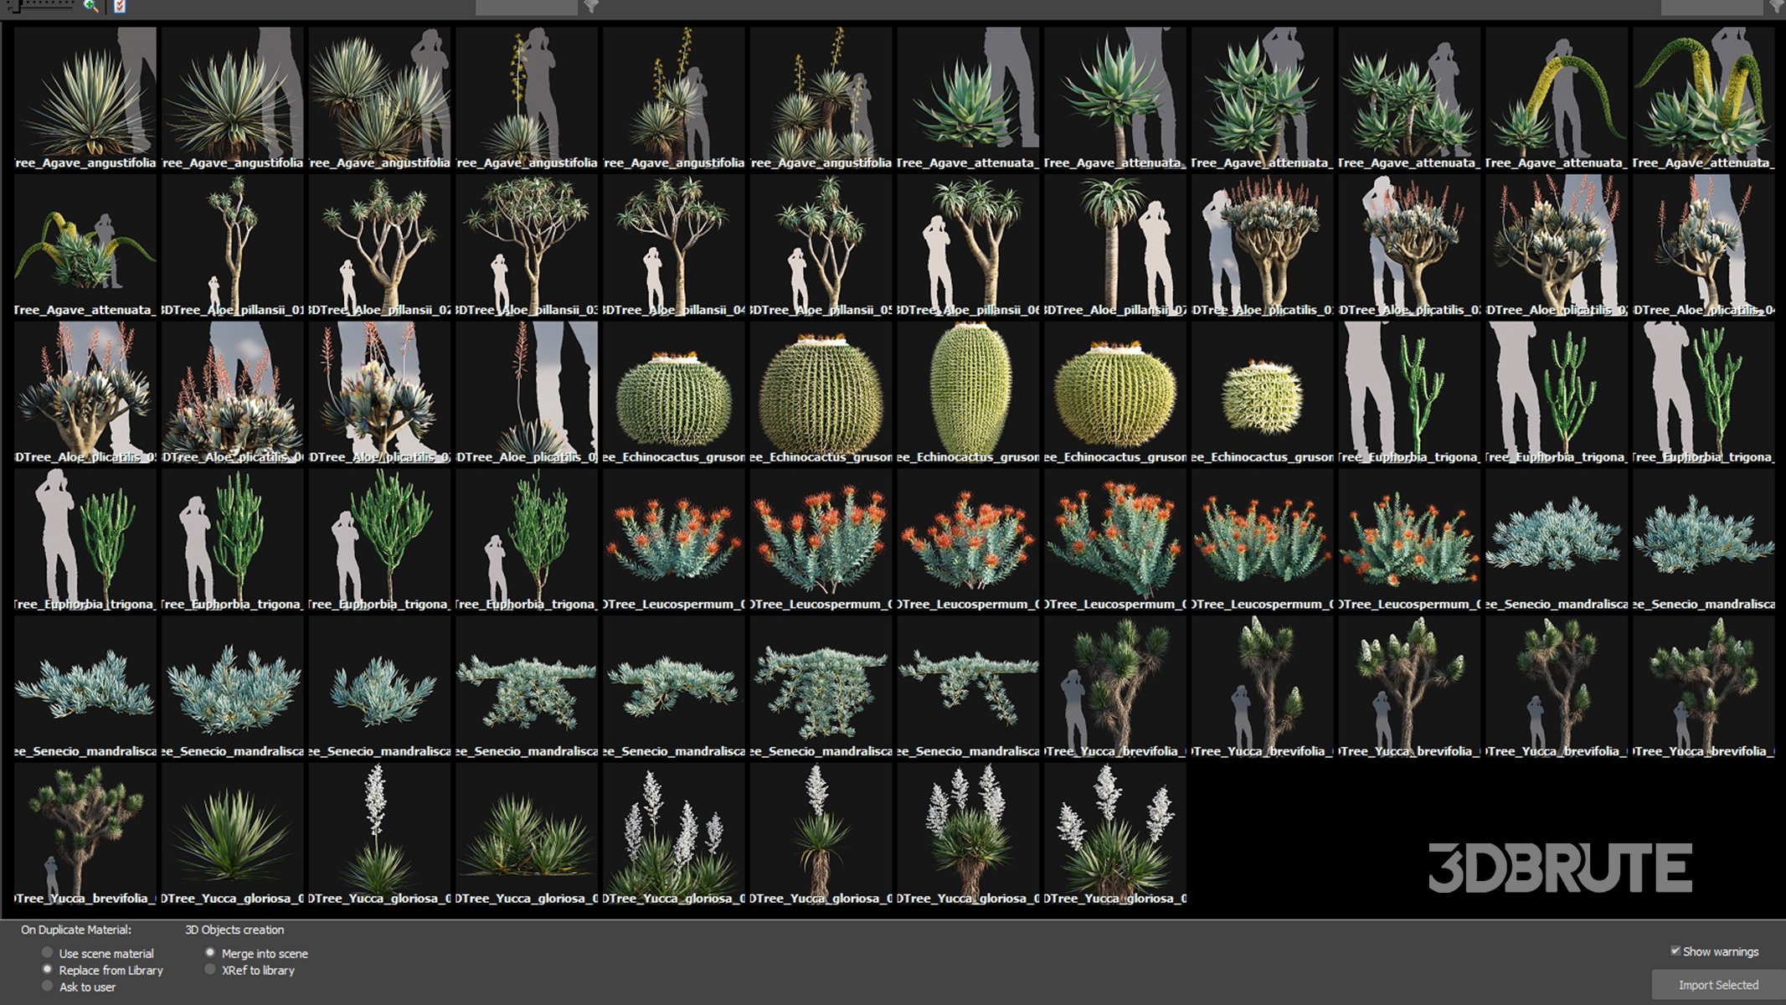Select 'Merge into scene' radio option
Screen dimensions: 1786x1005
pos(210,952)
